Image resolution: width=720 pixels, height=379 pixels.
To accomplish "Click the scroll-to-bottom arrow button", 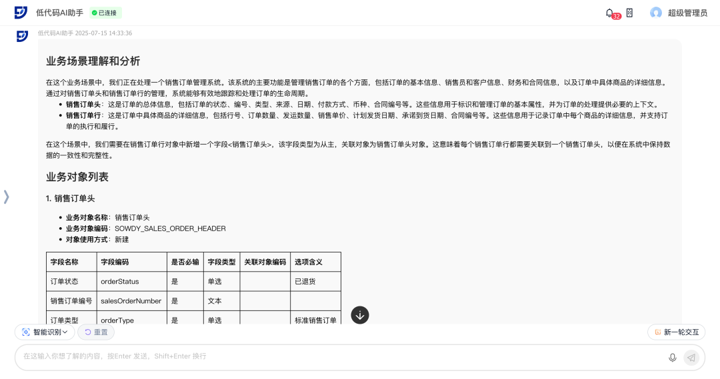I will 360,315.
